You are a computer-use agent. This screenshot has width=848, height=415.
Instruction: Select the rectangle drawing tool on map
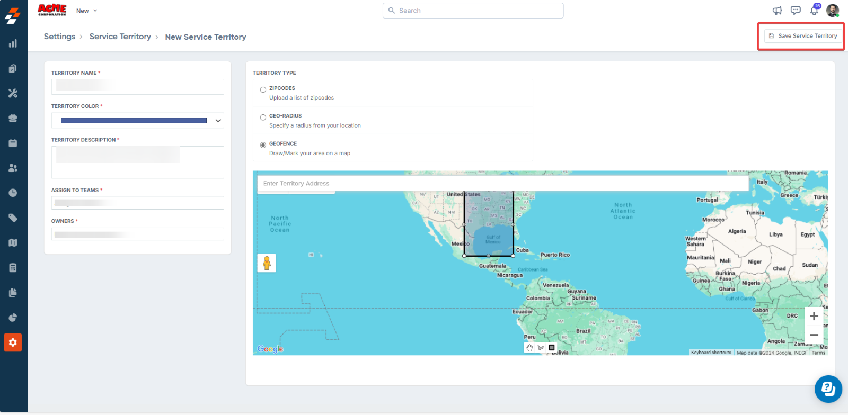552,348
